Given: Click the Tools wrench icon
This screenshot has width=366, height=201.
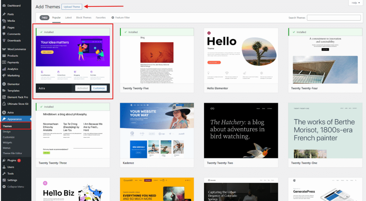Looking at the screenshot, I should point(4,174).
